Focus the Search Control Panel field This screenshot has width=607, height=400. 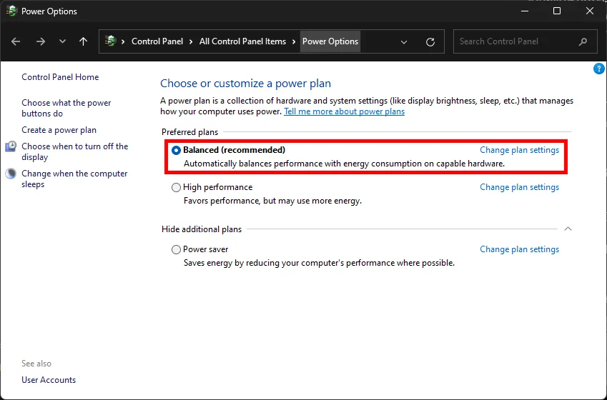(525, 41)
